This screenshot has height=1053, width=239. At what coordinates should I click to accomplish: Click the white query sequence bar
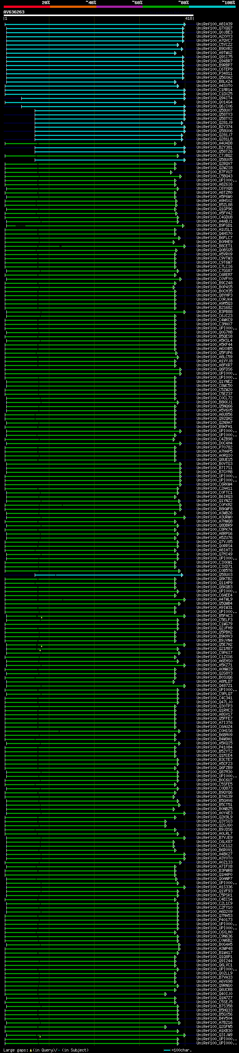point(99,15)
